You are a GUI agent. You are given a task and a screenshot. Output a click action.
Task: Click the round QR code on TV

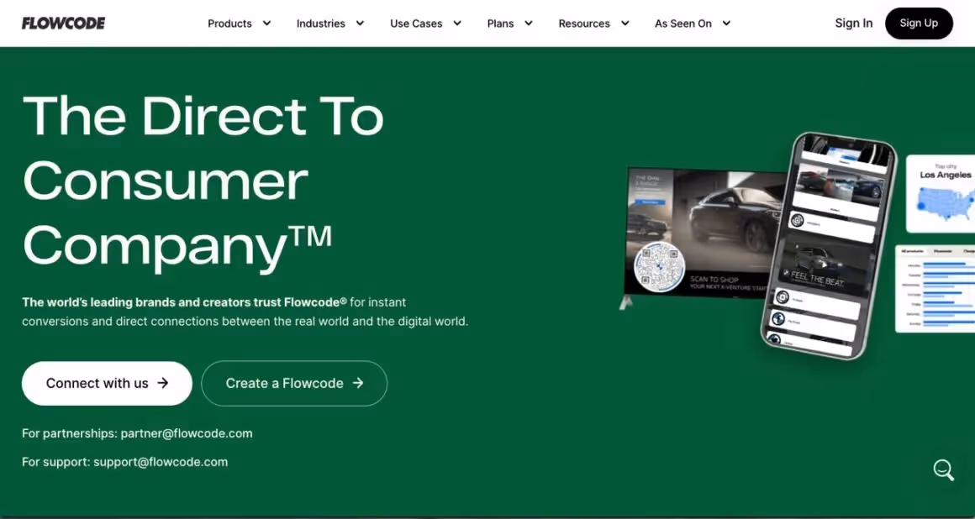[x=659, y=267]
